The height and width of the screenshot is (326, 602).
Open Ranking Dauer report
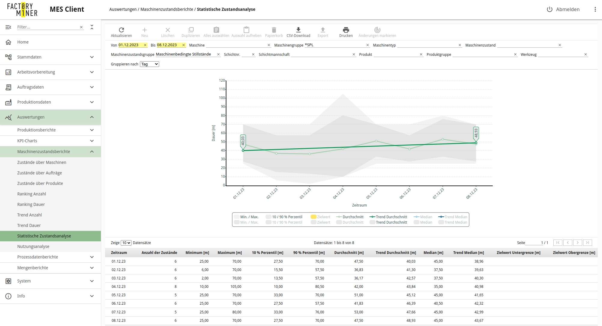tap(31, 204)
